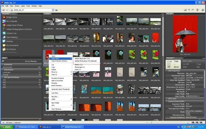This screenshot has width=206, height=129.
Task: Open the Sort by Filename dropdown
Action: click(33, 61)
